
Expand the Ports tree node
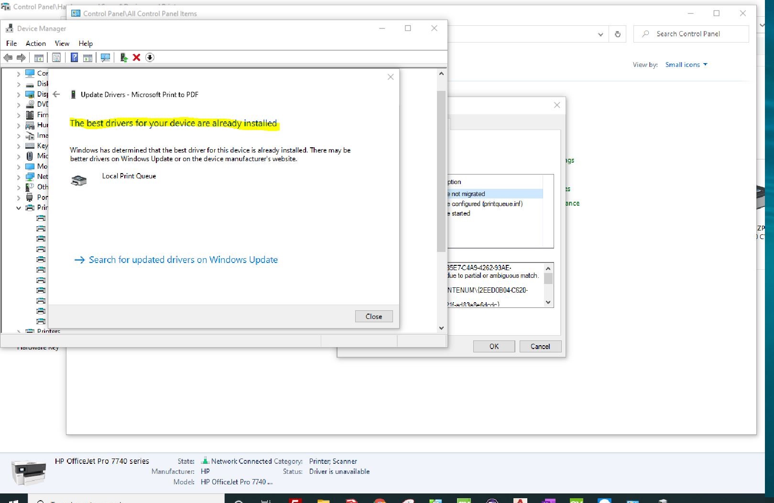click(x=19, y=198)
